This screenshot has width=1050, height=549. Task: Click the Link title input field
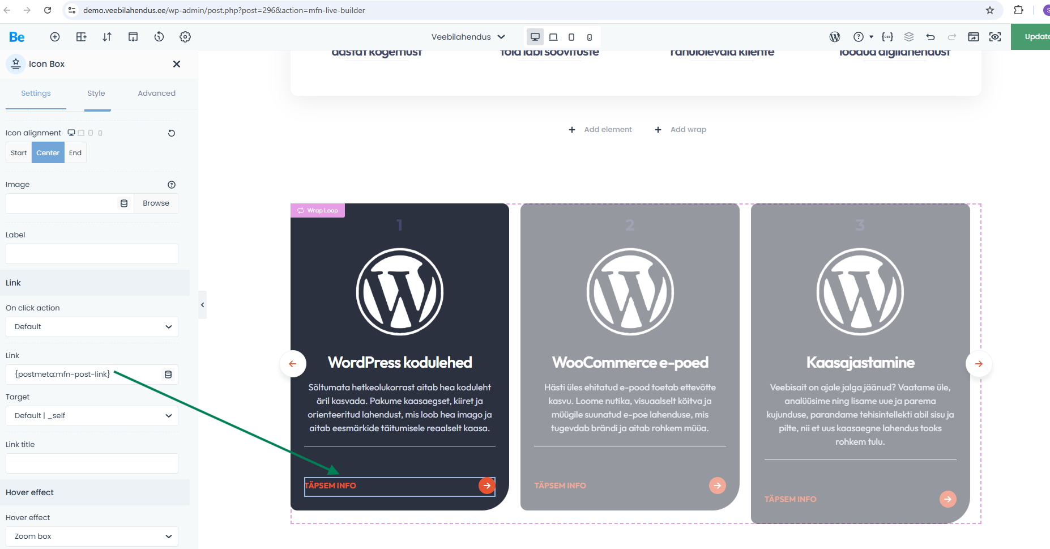pos(92,463)
